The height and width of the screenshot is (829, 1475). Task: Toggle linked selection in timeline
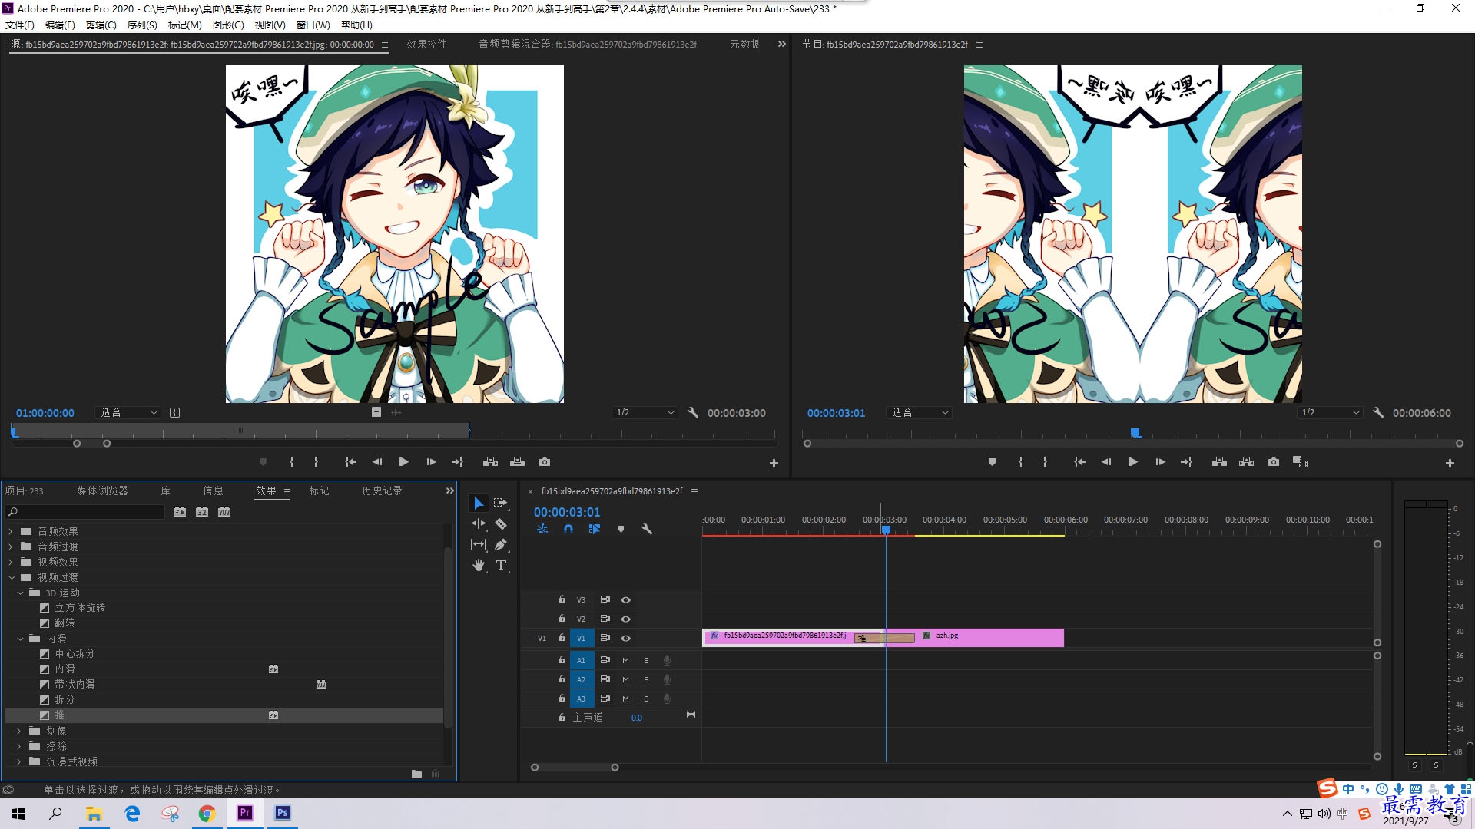[x=595, y=529]
